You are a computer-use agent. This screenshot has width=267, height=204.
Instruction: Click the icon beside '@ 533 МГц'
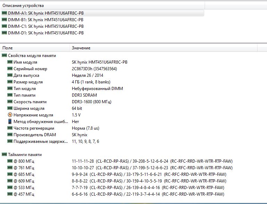point(10,187)
